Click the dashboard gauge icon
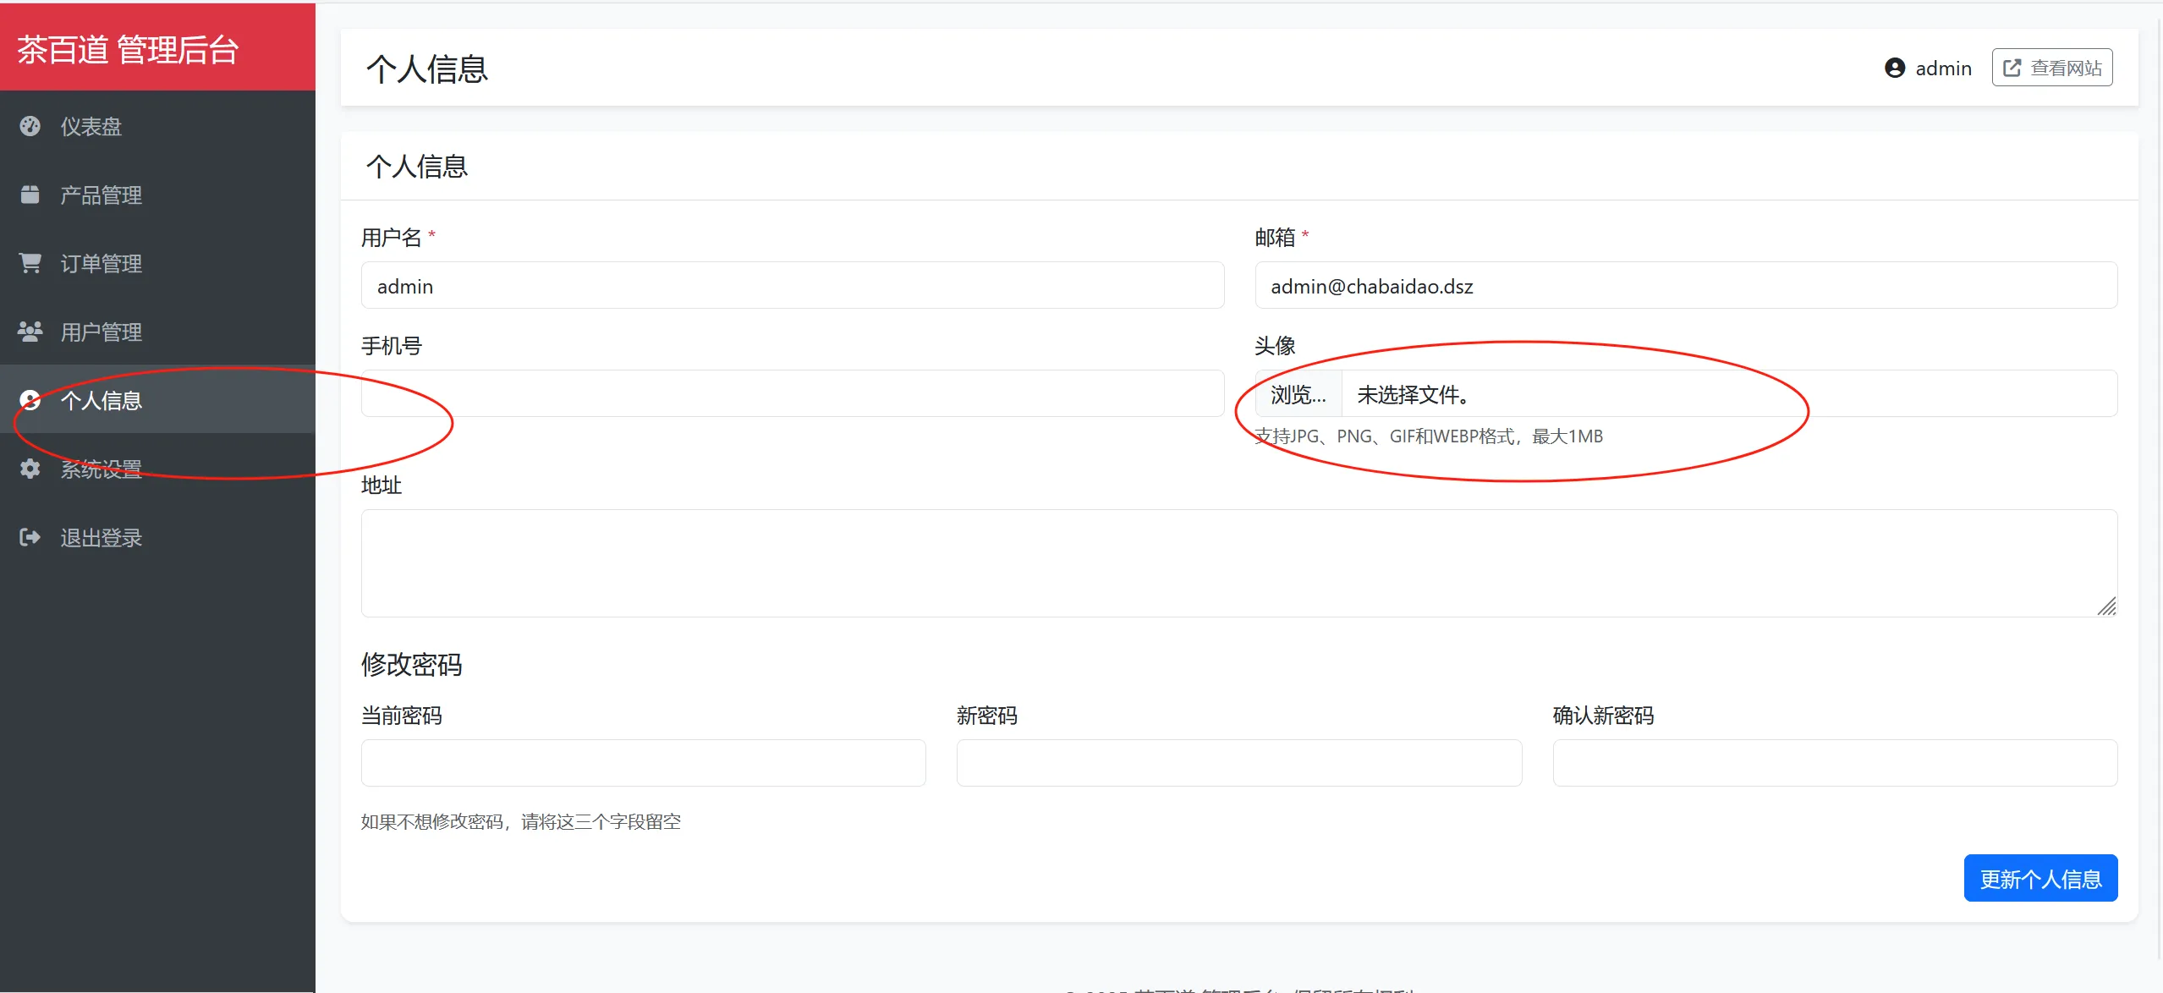 [x=30, y=126]
